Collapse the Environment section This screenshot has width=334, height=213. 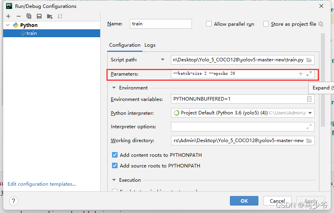point(114,88)
